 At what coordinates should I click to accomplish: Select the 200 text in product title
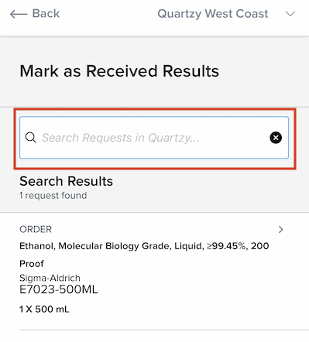tap(260, 246)
